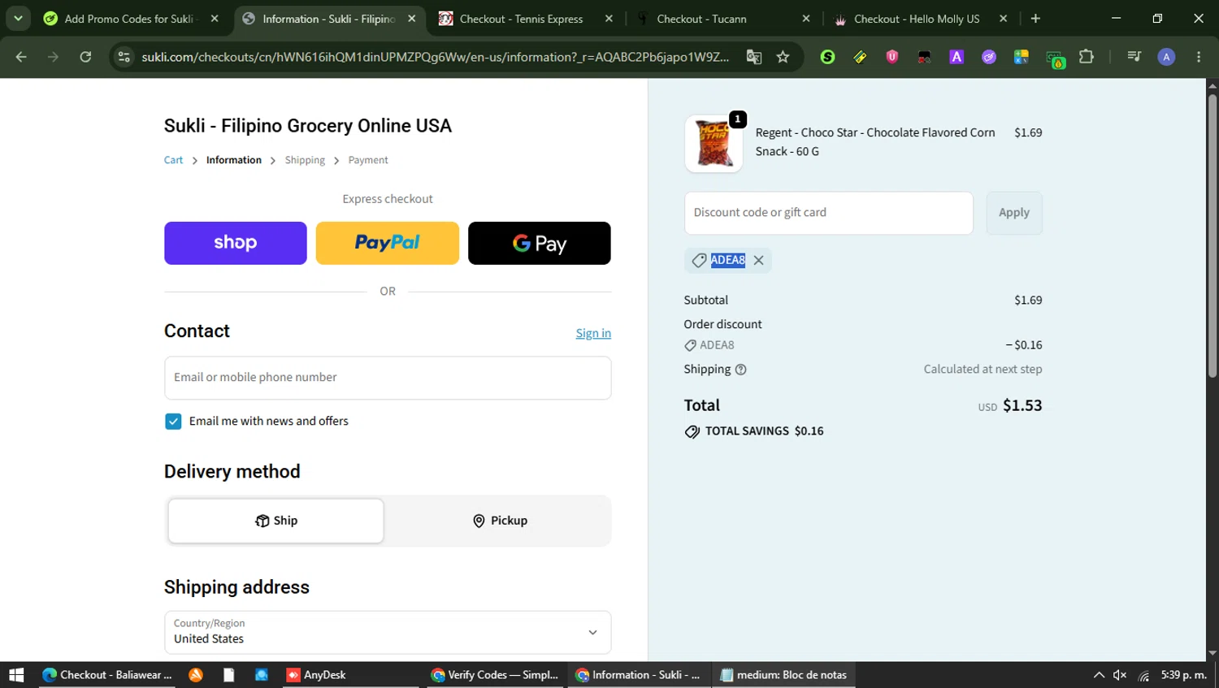Open medium: Bloc de notas taskbar item

click(784, 675)
